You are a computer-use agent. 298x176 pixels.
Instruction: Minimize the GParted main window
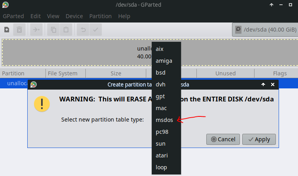[x=281, y=5]
